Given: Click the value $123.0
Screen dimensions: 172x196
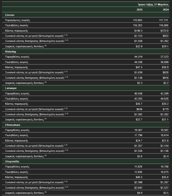Looking at the screenshot, I should click(x=165, y=31).
